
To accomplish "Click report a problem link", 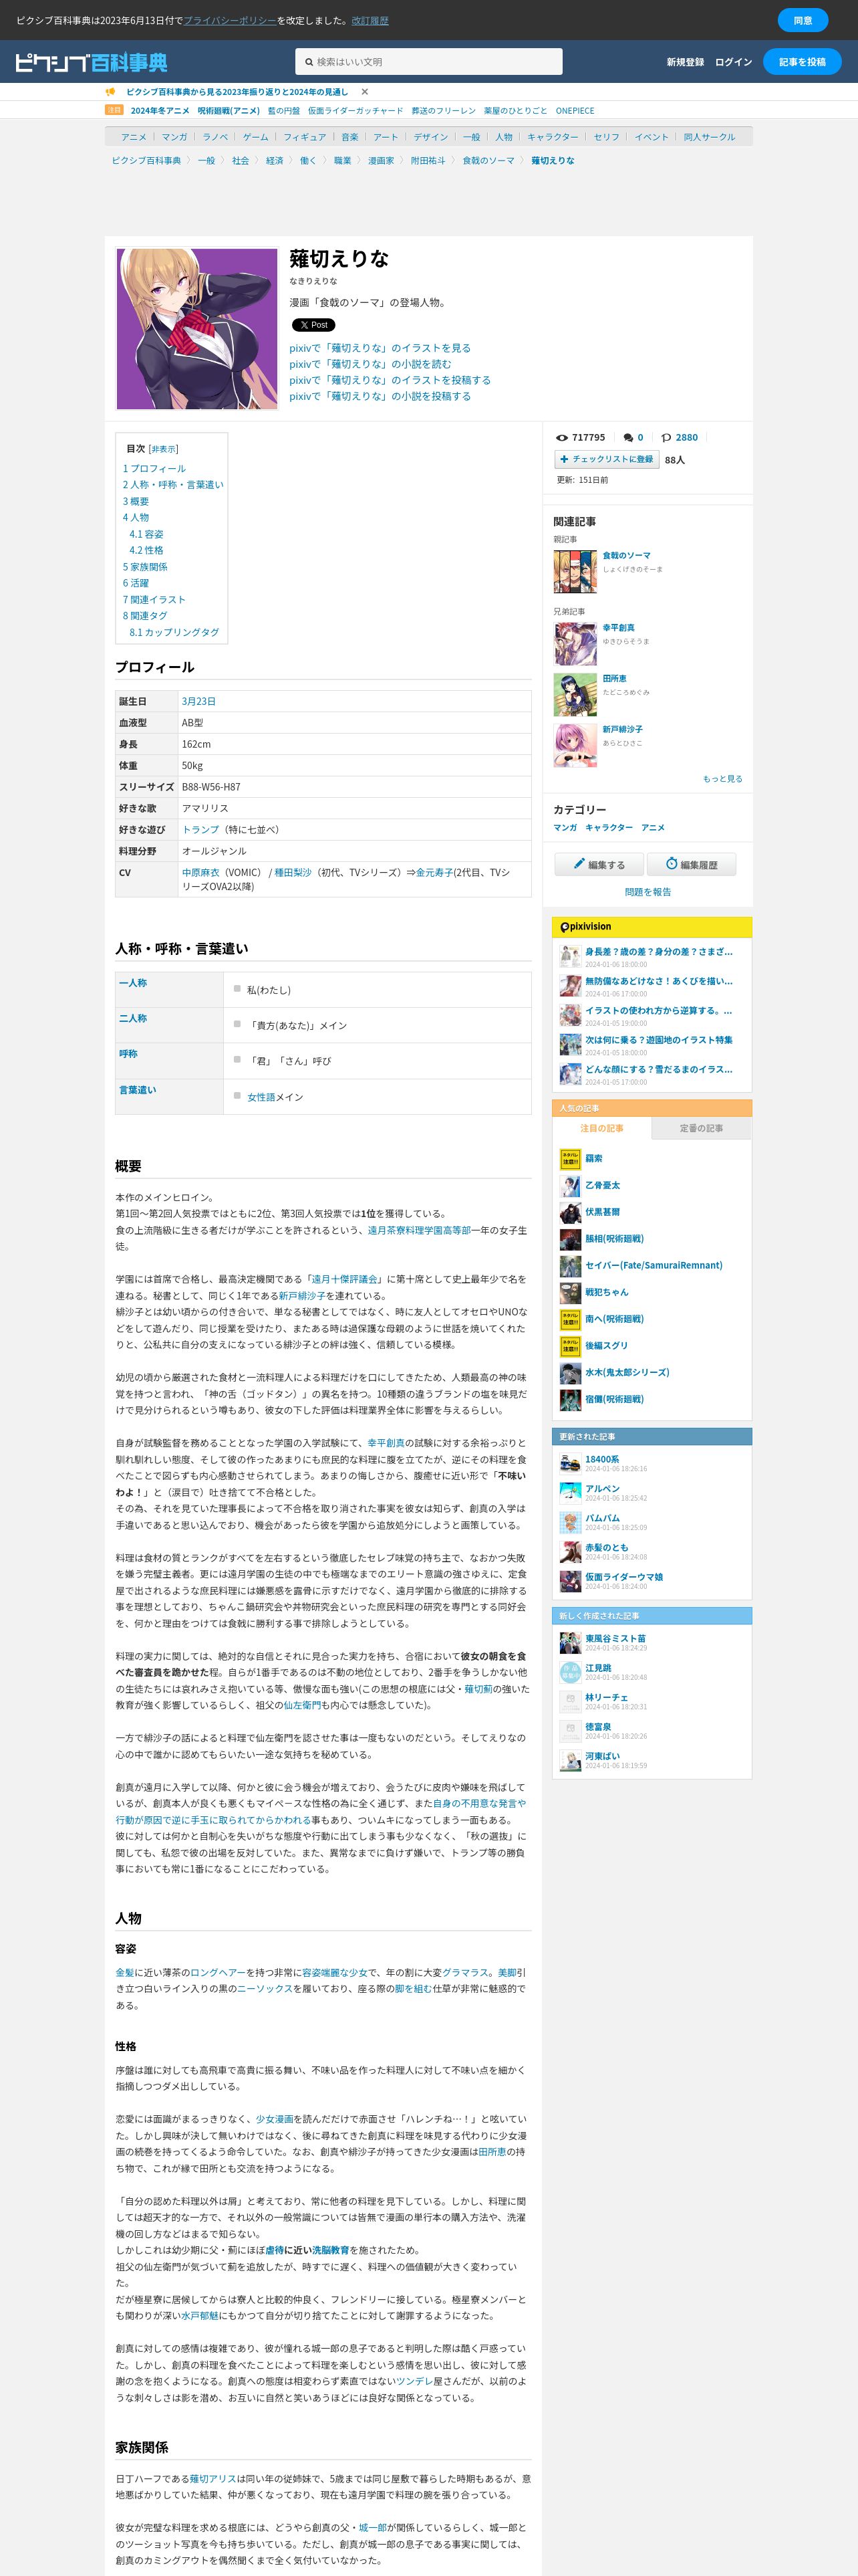I will (x=648, y=892).
